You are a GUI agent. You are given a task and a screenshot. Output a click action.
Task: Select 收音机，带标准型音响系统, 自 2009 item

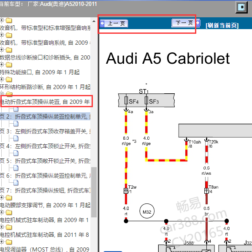tap(45, 43)
